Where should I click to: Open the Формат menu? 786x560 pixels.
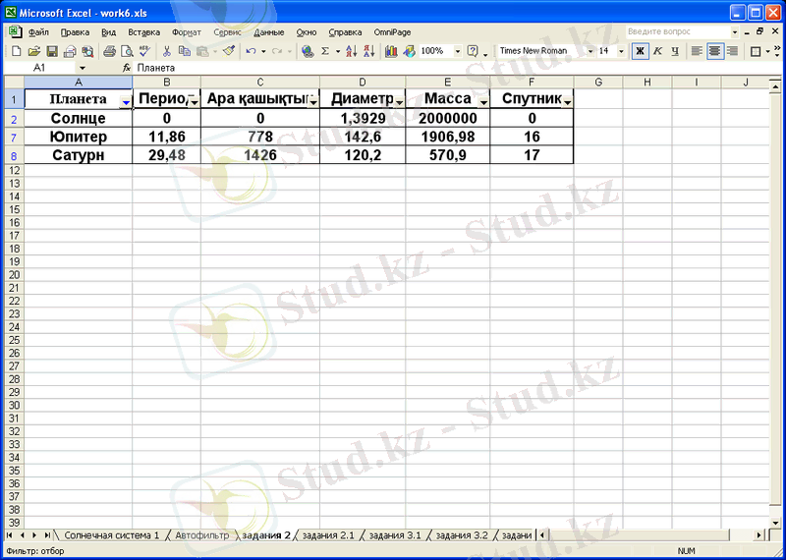click(x=186, y=32)
